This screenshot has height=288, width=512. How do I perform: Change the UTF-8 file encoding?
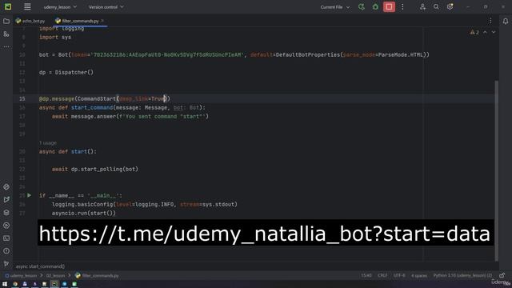coord(399,275)
